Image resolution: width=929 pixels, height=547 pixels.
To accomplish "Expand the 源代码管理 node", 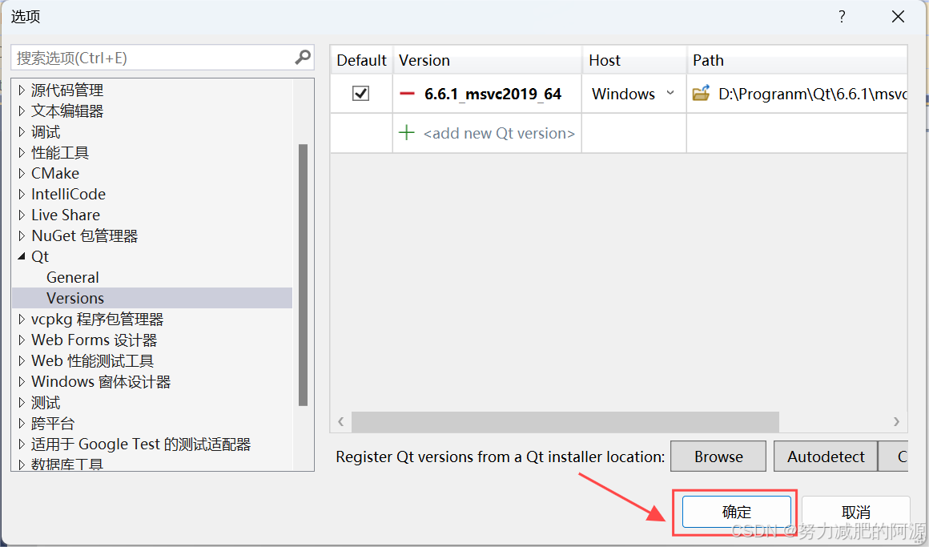I will (22, 90).
